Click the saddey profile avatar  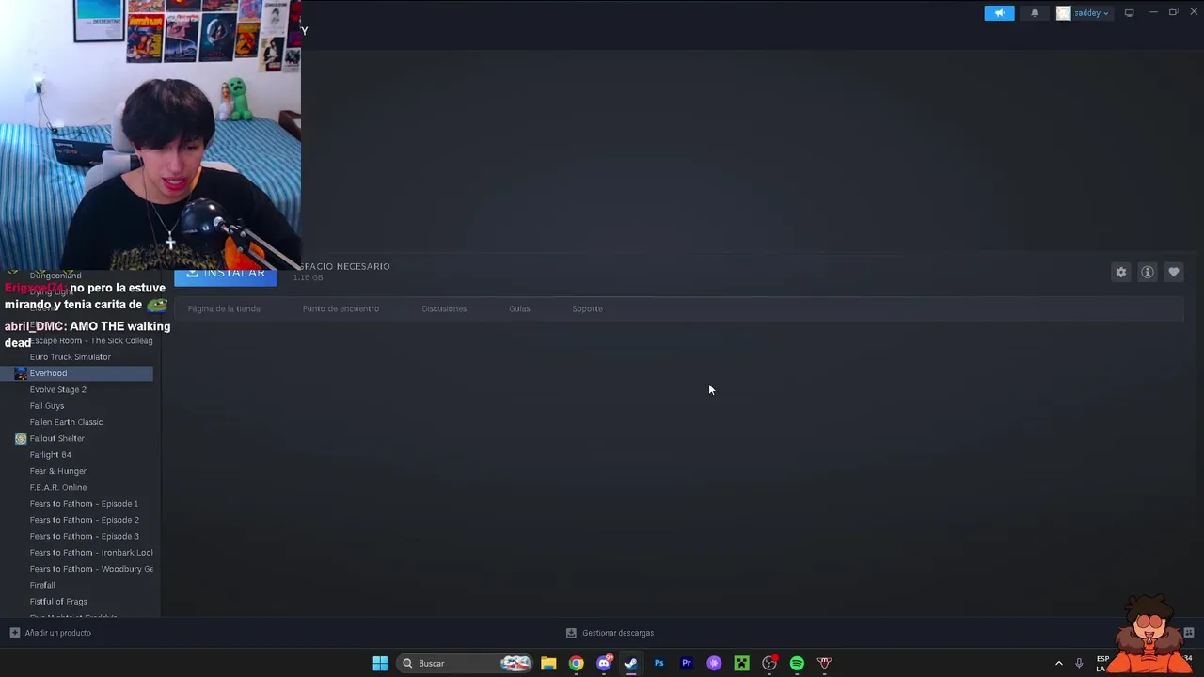coord(1064,13)
